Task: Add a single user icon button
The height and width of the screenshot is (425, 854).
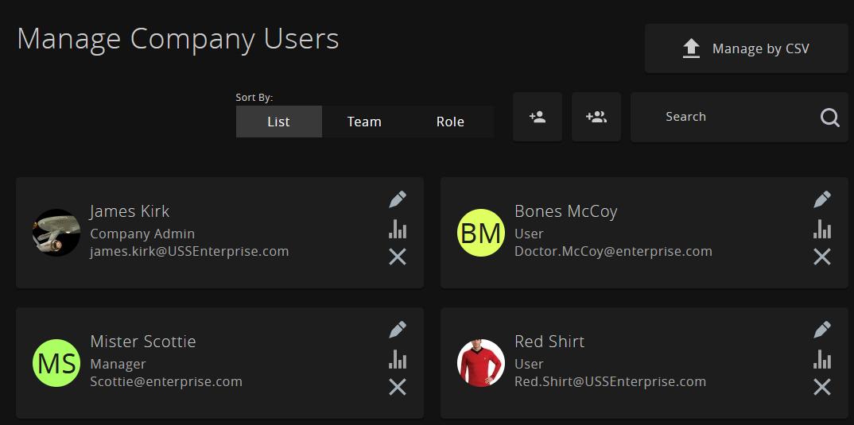Action: pyautogui.click(x=538, y=117)
